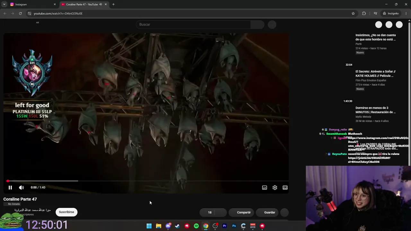Image resolution: width=411 pixels, height=231 pixels.
Task: Close the Coraline Parte 47 tab
Action: point(105,4)
